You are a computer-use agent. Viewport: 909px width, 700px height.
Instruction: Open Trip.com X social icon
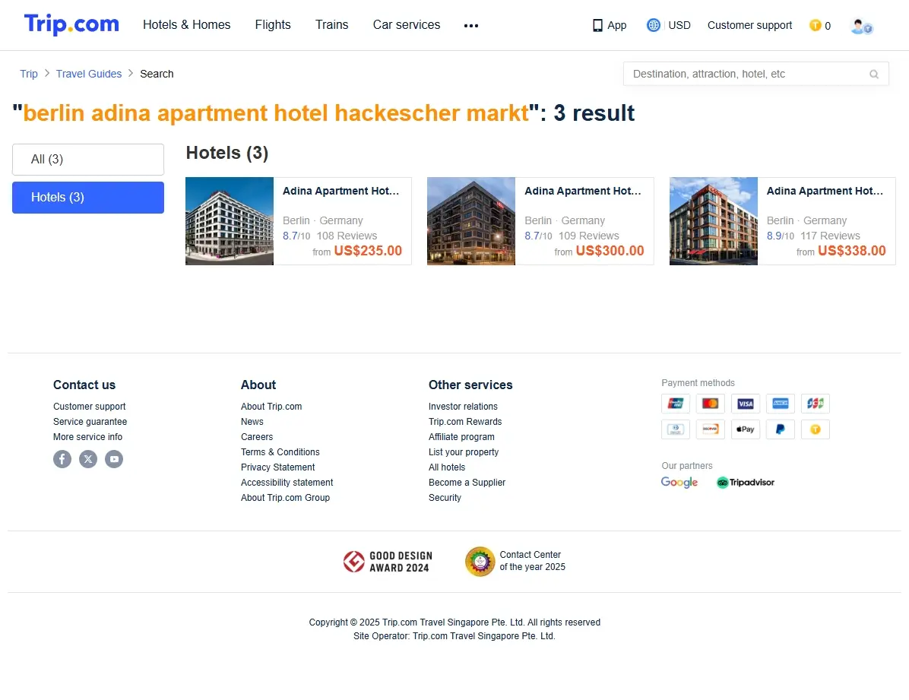click(x=88, y=459)
